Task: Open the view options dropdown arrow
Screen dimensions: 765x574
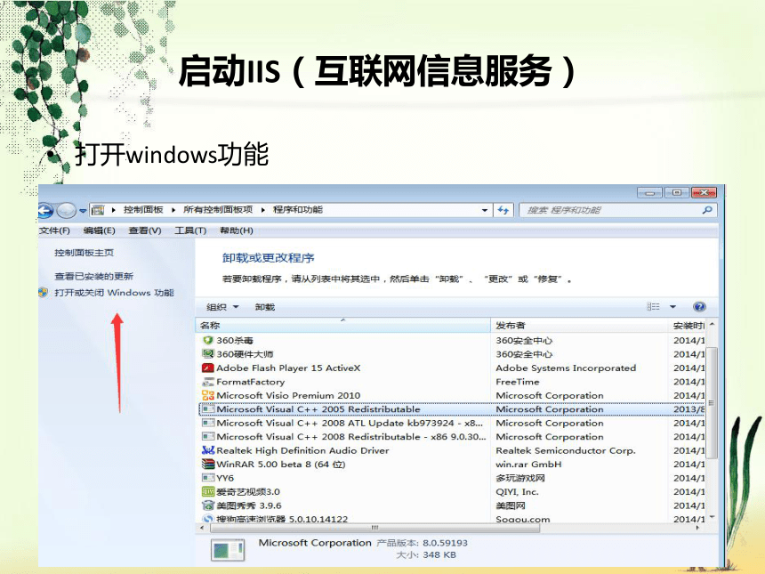Action: coord(672,307)
